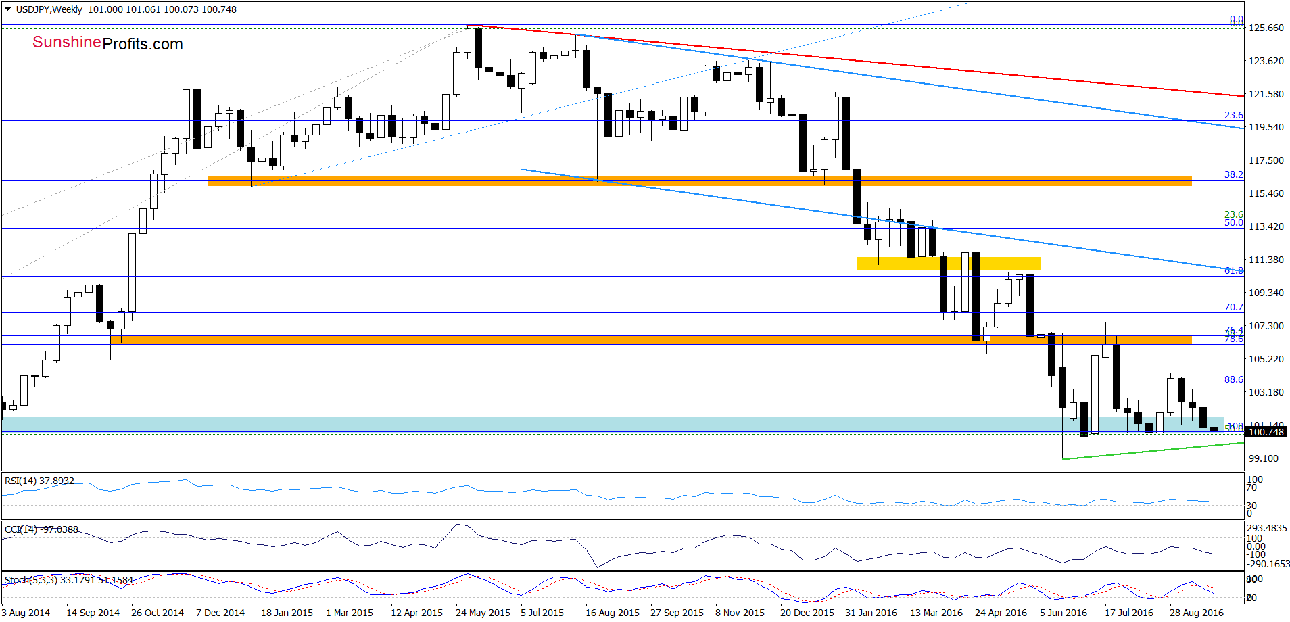The width and height of the screenshot is (1290, 622).
Task: Click the 18 Jan 2015 date label
Action: (x=287, y=613)
